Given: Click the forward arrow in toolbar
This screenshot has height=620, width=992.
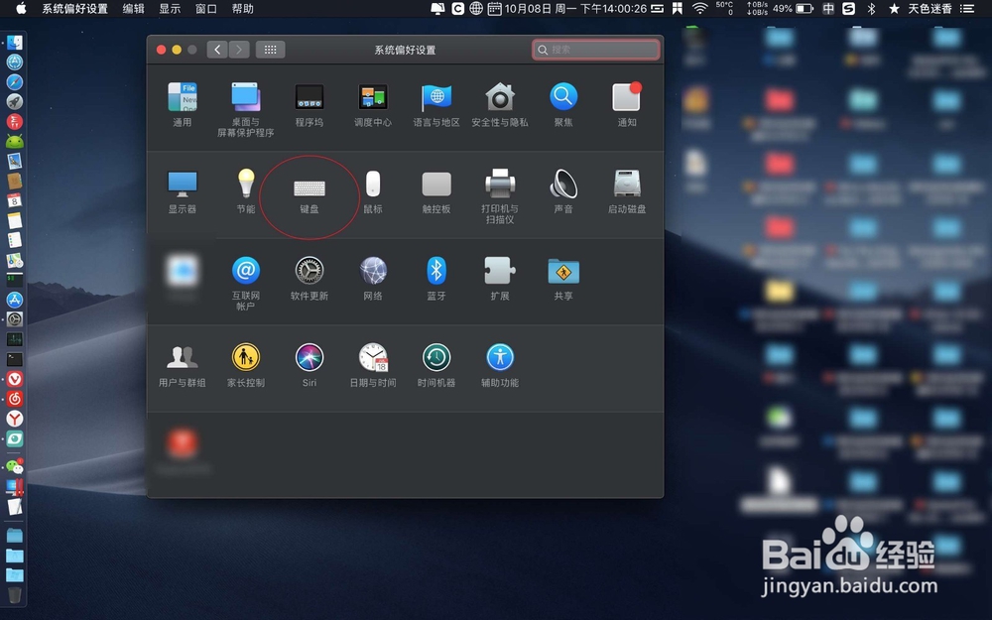Looking at the screenshot, I should pyautogui.click(x=238, y=50).
